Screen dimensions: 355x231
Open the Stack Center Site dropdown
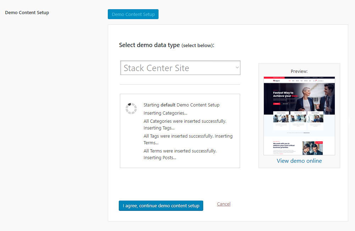click(180, 68)
